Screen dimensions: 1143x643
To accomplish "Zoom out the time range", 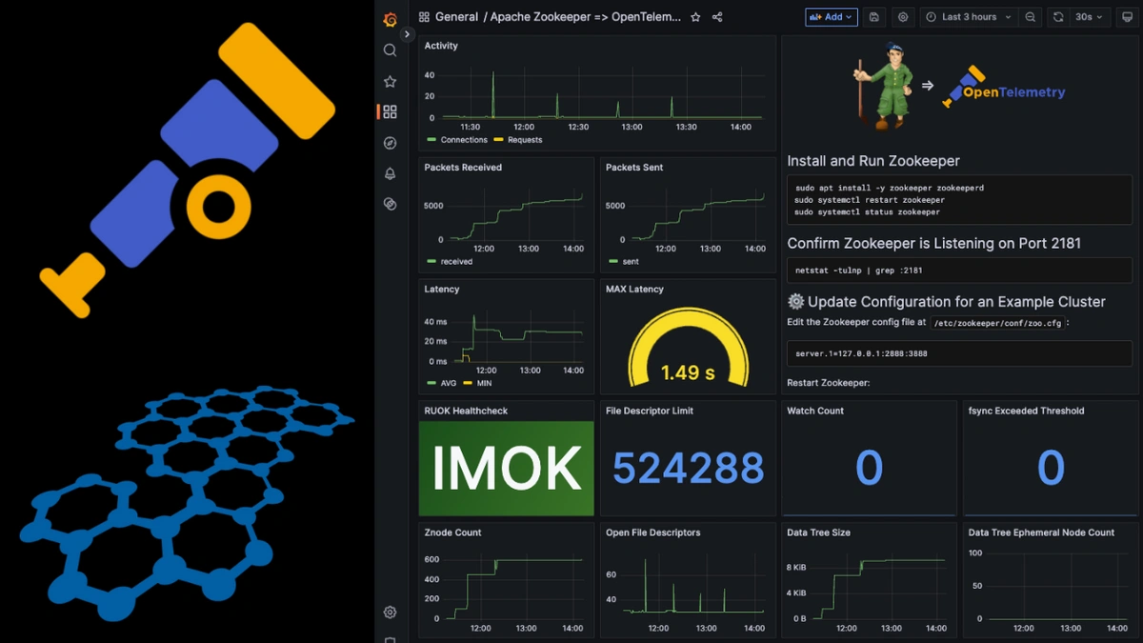I will tap(1029, 16).
